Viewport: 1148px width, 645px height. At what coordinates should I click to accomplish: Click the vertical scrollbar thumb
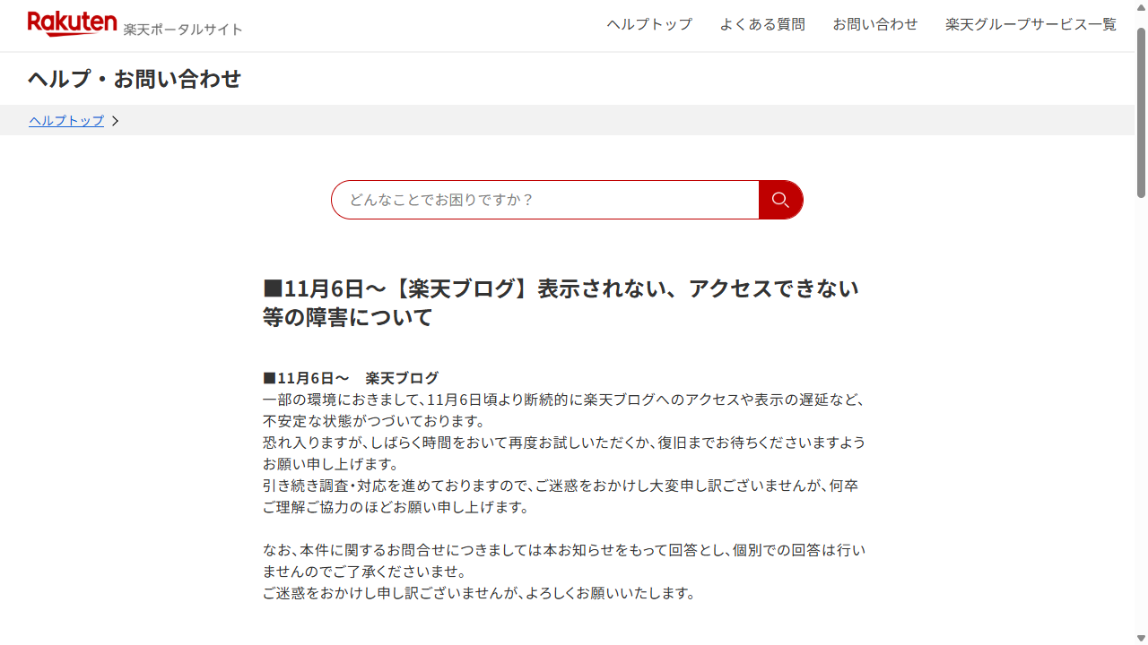(1141, 112)
